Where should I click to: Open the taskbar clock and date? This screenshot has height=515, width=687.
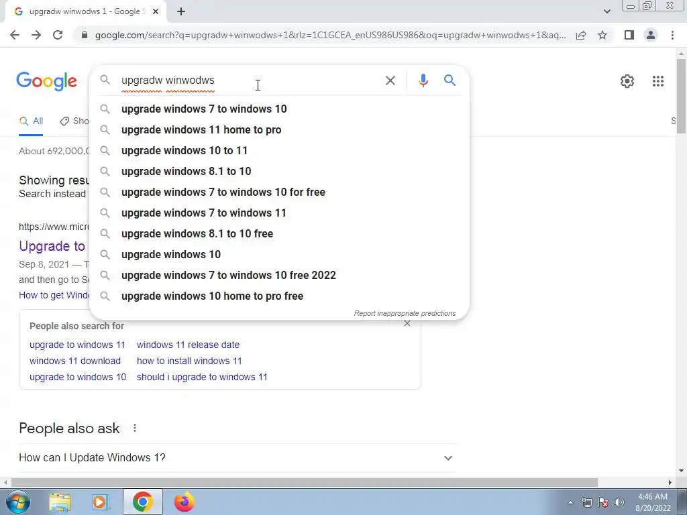coord(653,503)
